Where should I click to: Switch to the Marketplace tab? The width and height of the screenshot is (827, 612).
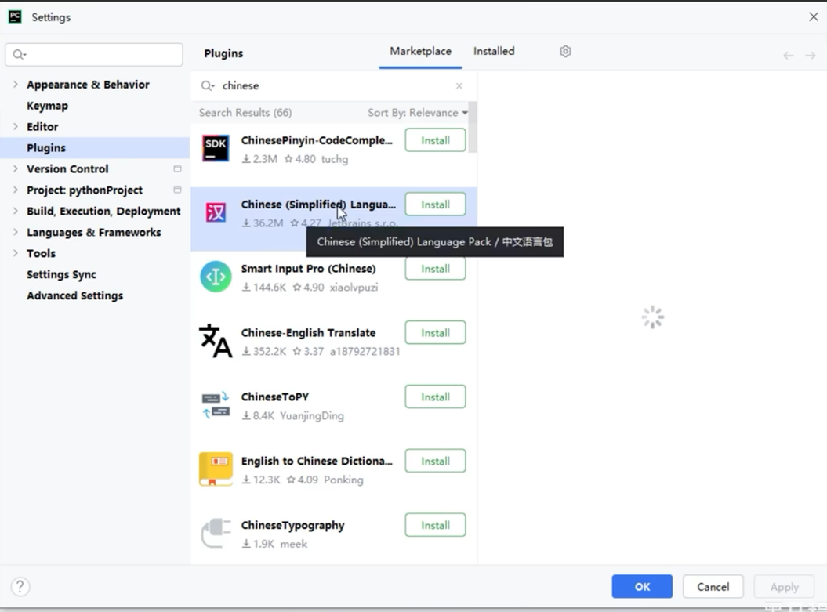pos(420,51)
